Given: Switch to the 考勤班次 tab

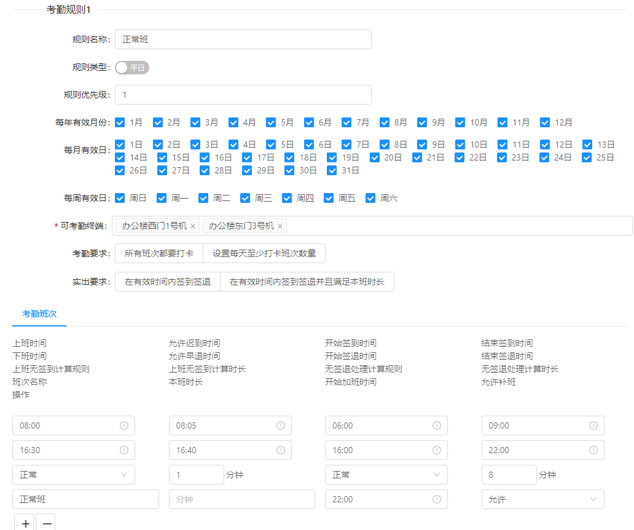Looking at the screenshot, I should coord(39,314).
